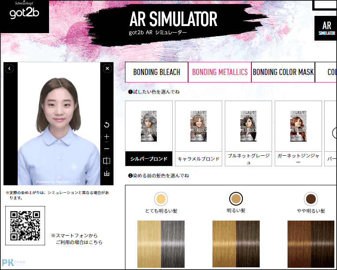The width and height of the screenshot is (337, 270).
Task: Click the キャラメルブロンド label
Action: pos(198,159)
